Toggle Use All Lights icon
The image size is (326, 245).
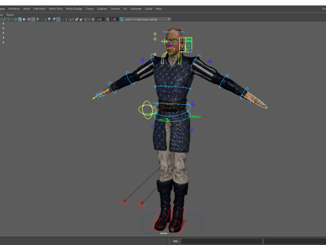(37, 19)
